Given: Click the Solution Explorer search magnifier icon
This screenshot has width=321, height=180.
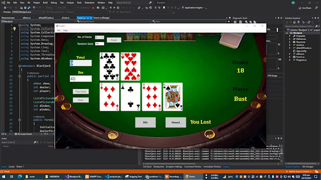Looking at the screenshot, I should point(316,26).
